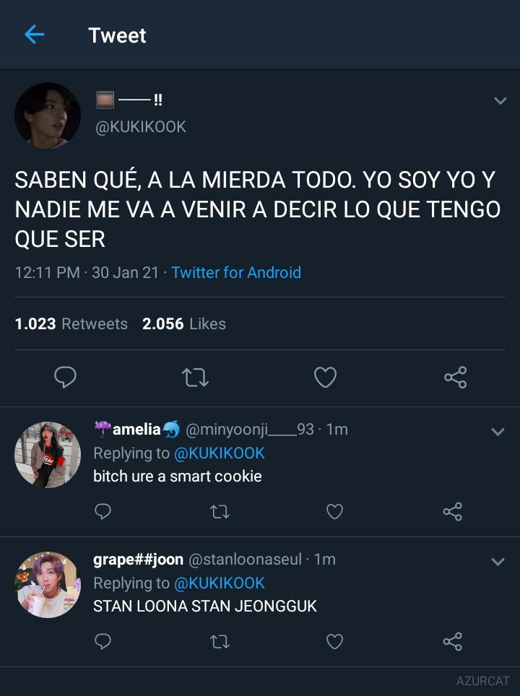
Task: Like amelia's reply
Action: pos(334,511)
